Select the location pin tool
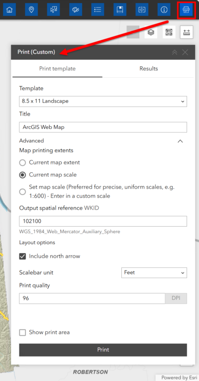The height and width of the screenshot is (381, 199). coord(31,9)
